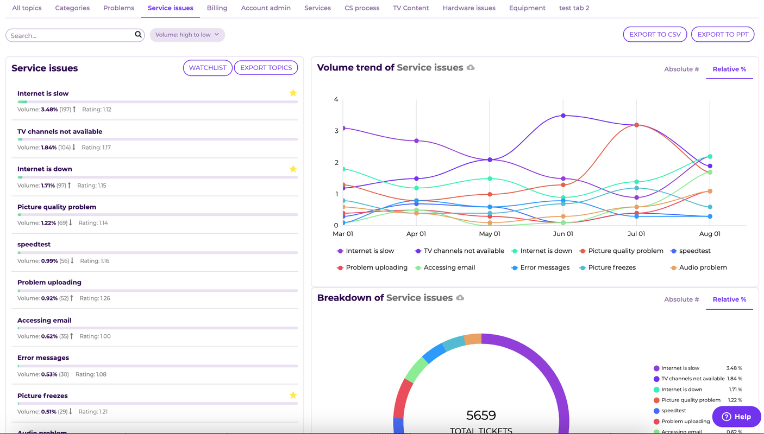This screenshot has height=434, width=764.
Task: Click the cloud download icon beside Breakdown title
Action: pos(460,298)
